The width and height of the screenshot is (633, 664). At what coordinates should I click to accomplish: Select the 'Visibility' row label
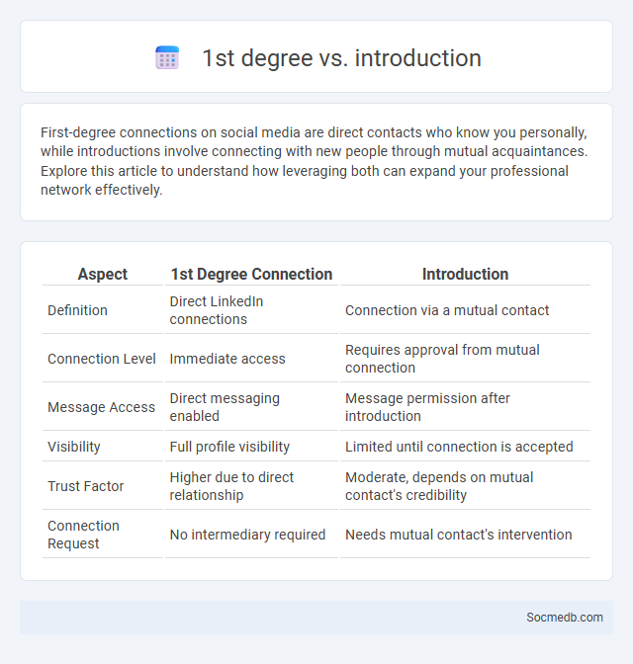click(x=74, y=447)
